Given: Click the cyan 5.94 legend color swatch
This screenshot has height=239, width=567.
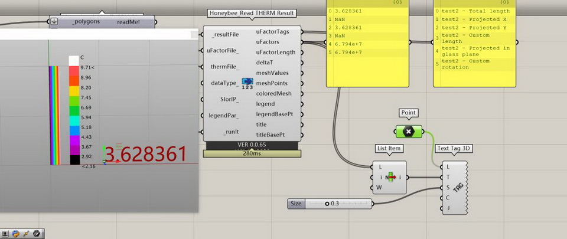Looking at the screenshot, I should [x=74, y=117].
